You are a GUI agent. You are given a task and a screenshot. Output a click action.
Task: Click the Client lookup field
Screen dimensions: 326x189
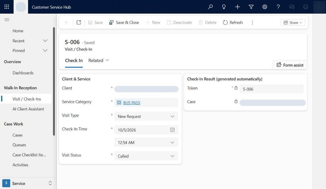(146, 89)
